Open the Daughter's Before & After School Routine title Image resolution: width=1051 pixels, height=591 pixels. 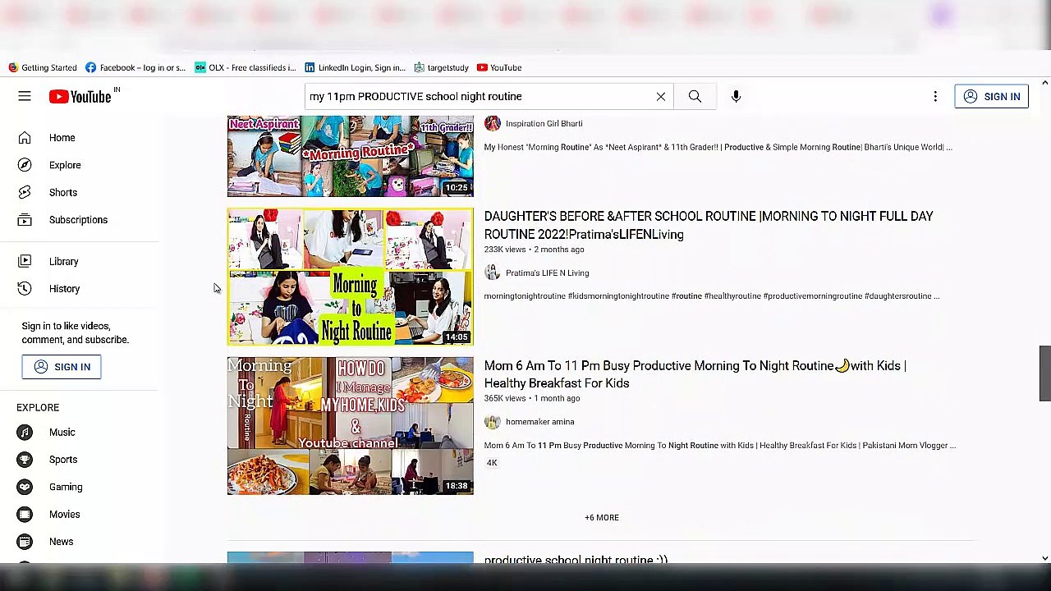click(x=709, y=225)
